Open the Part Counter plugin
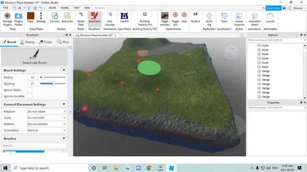The width and height of the screenshot is (307, 172). click(x=110, y=19)
